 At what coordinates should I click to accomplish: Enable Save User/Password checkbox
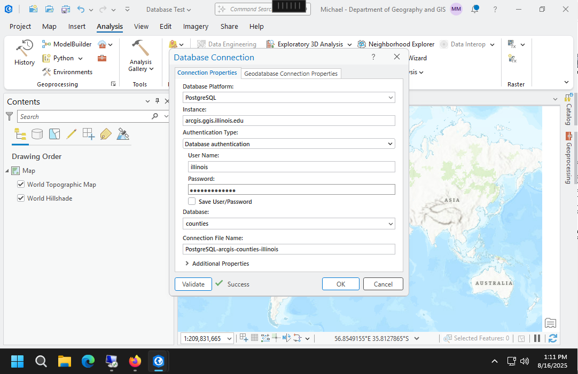click(192, 202)
